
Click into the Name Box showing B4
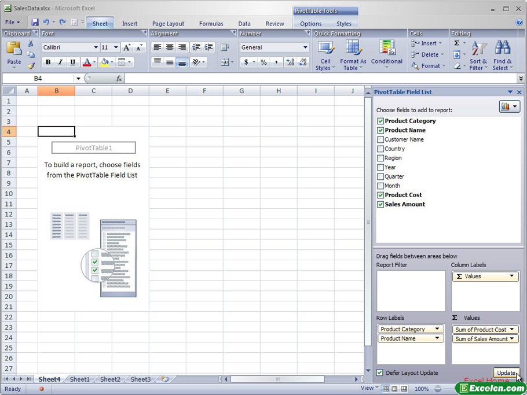(38, 78)
